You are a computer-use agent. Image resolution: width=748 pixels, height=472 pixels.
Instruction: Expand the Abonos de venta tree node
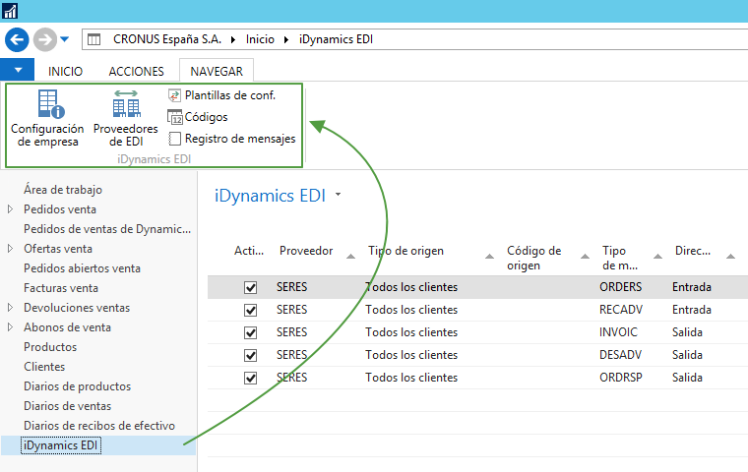[x=10, y=327]
